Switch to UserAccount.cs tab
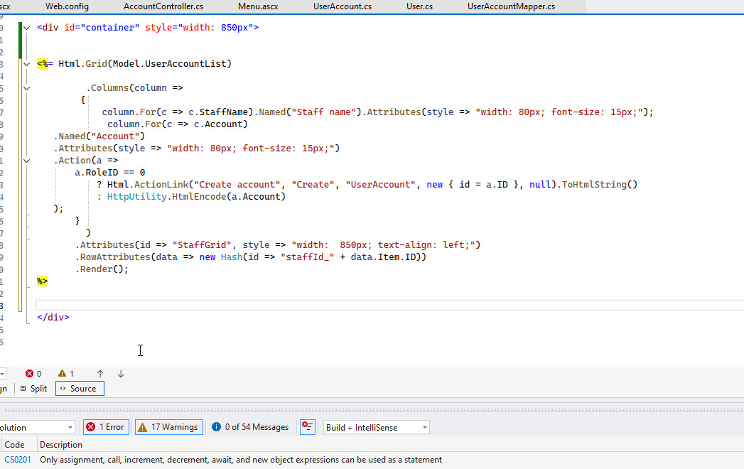This screenshot has height=469, width=744. (x=343, y=6)
